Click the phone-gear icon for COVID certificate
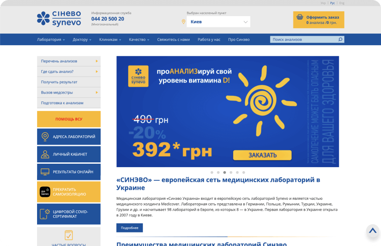The image size is (381, 246). [45, 214]
